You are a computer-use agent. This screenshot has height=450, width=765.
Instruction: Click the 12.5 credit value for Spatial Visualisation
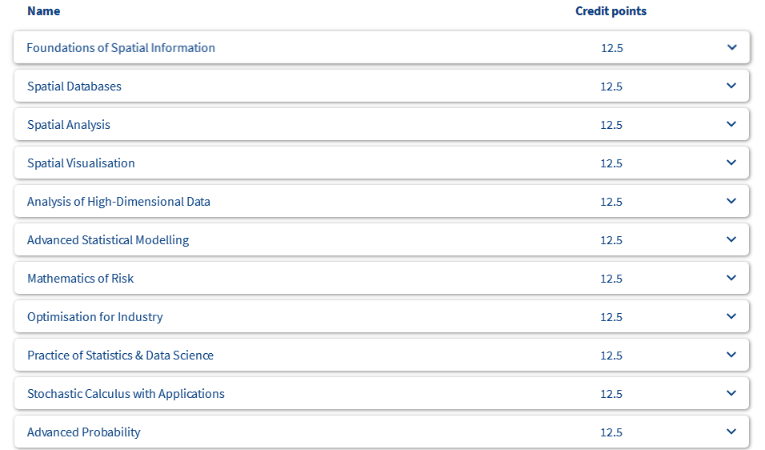[611, 163]
